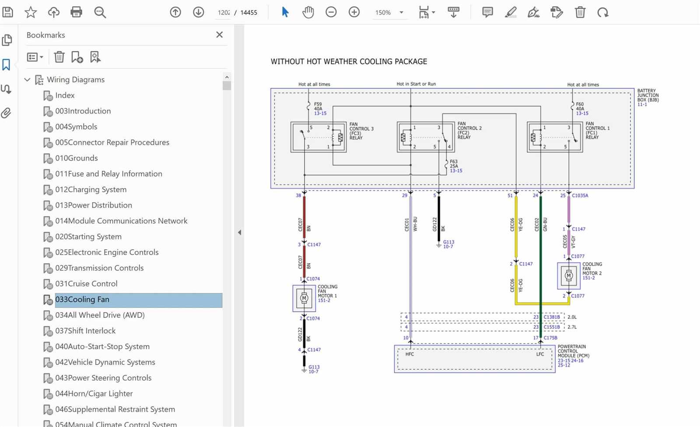Bookmark the file with the star icon
This screenshot has width=700, height=427.
coord(31,12)
